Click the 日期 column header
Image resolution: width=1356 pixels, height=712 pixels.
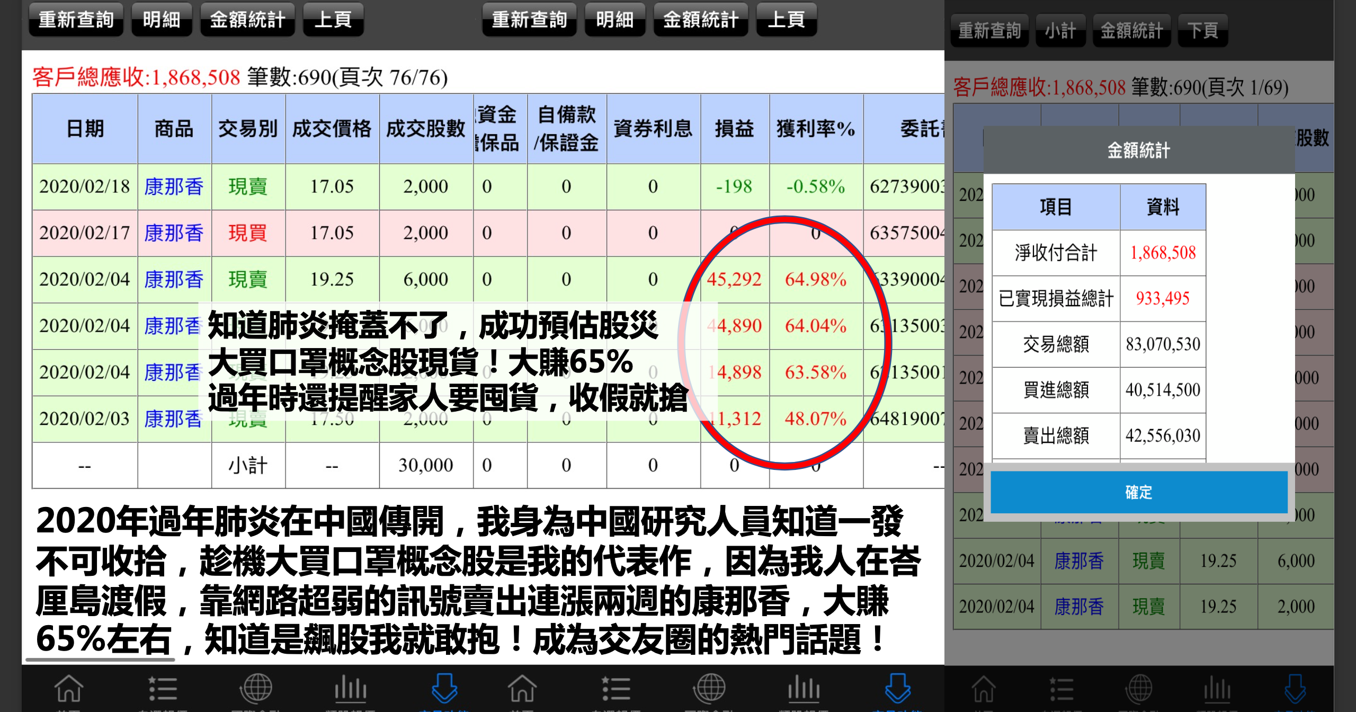[x=85, y=129]
